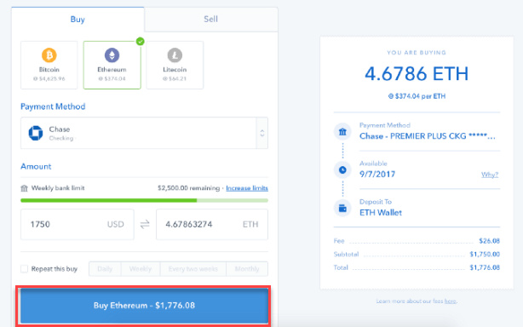Click the Payment Method section heading

(53, 106)
